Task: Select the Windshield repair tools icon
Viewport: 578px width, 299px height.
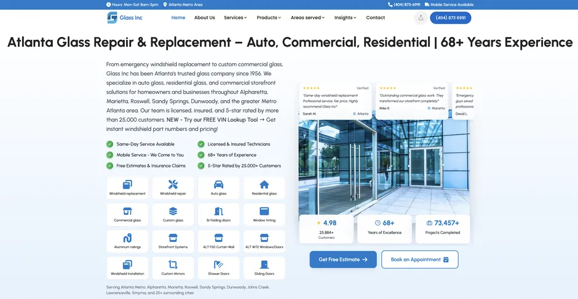Action: (173, 185)
